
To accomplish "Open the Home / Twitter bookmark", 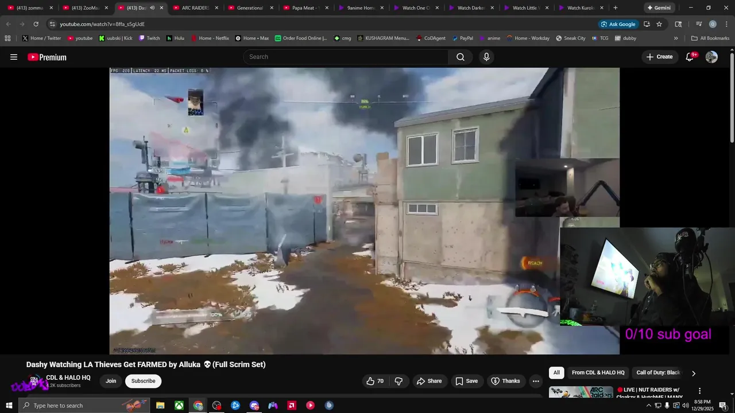I will tap(41, 38).
